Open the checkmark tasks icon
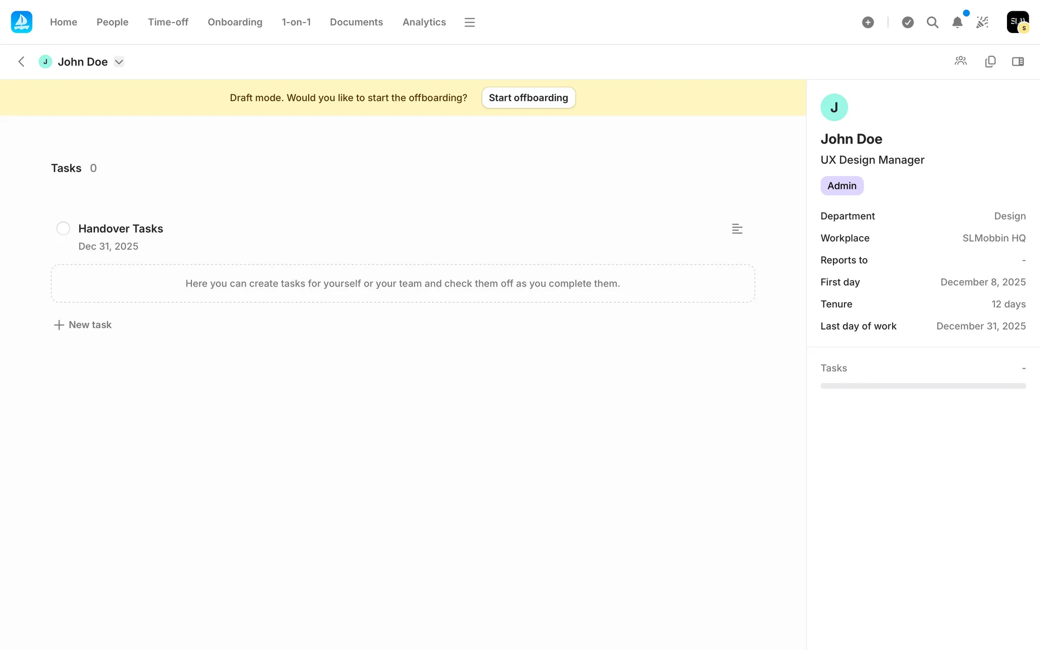Screen dimensions: 1040x650 (908, 22)
